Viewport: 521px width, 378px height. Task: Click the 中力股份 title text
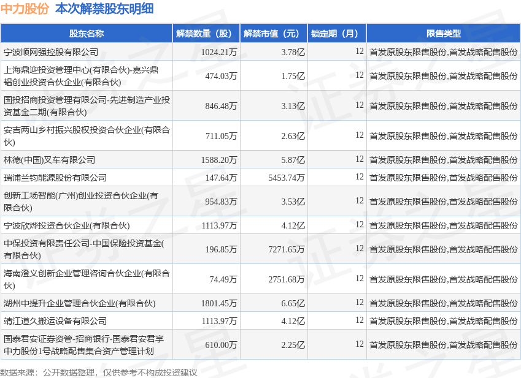point(25,9)
